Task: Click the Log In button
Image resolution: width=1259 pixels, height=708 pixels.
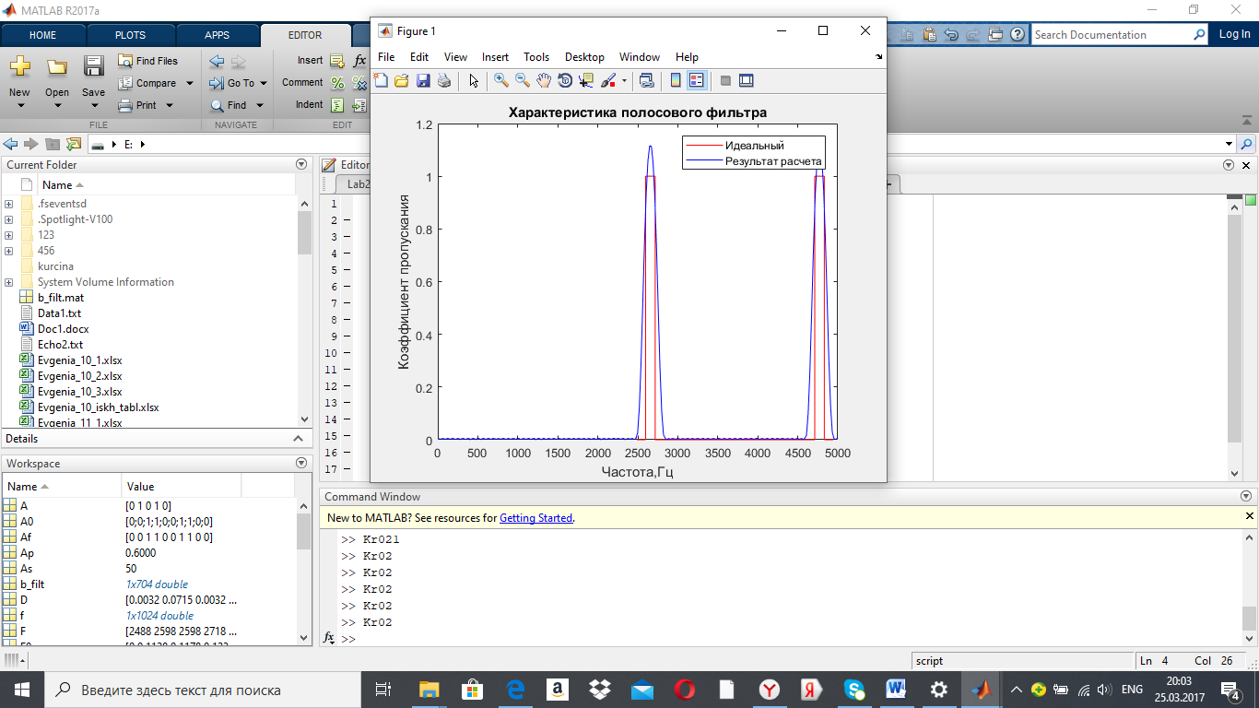Action: click(1235, 34)
